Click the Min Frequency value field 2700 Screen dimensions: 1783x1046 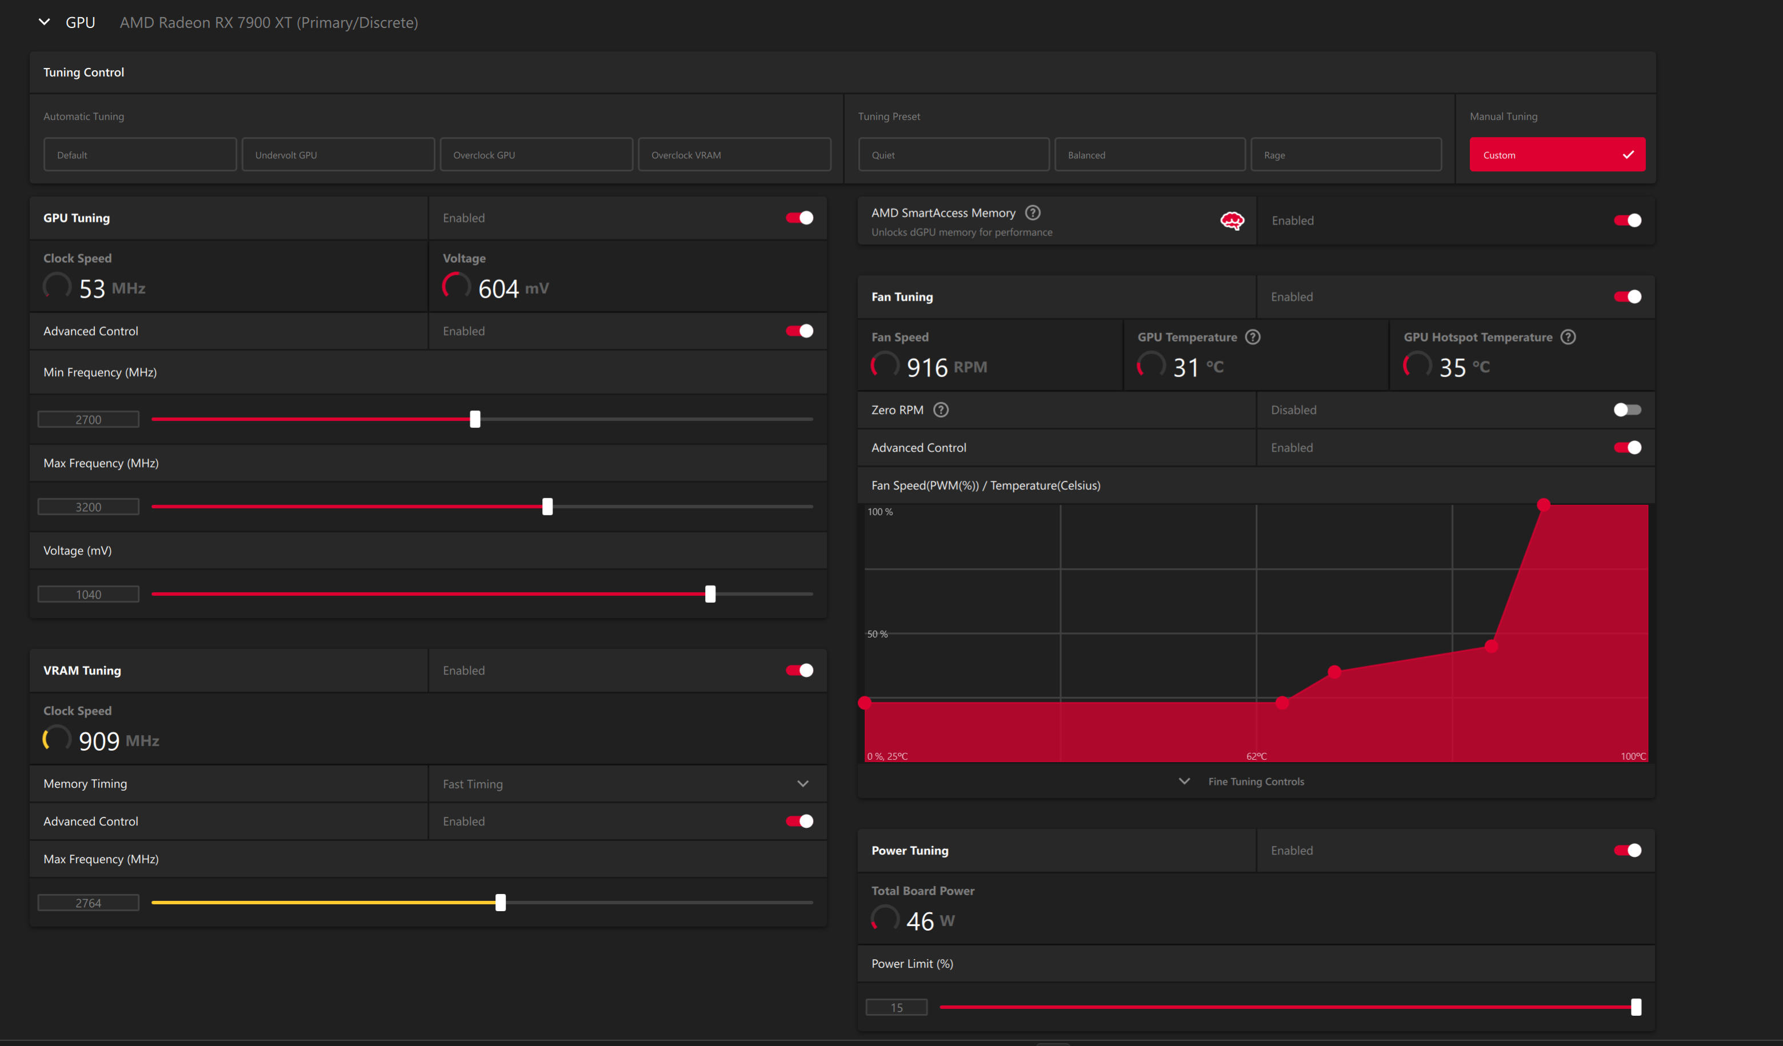click(89, 420)
